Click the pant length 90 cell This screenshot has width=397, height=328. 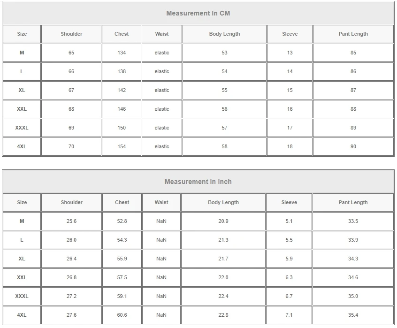pyautogui.click(x=353, y=146)
